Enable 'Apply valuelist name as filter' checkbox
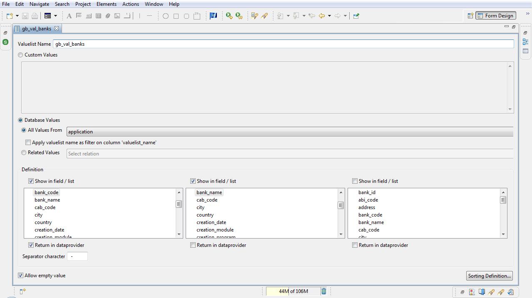The width and height of the screenshot is (532, 298). pyautogui.click(x=28, y=142)
